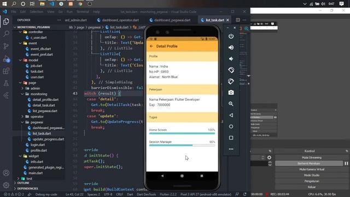Rotate emulator right

coord(231,82)
